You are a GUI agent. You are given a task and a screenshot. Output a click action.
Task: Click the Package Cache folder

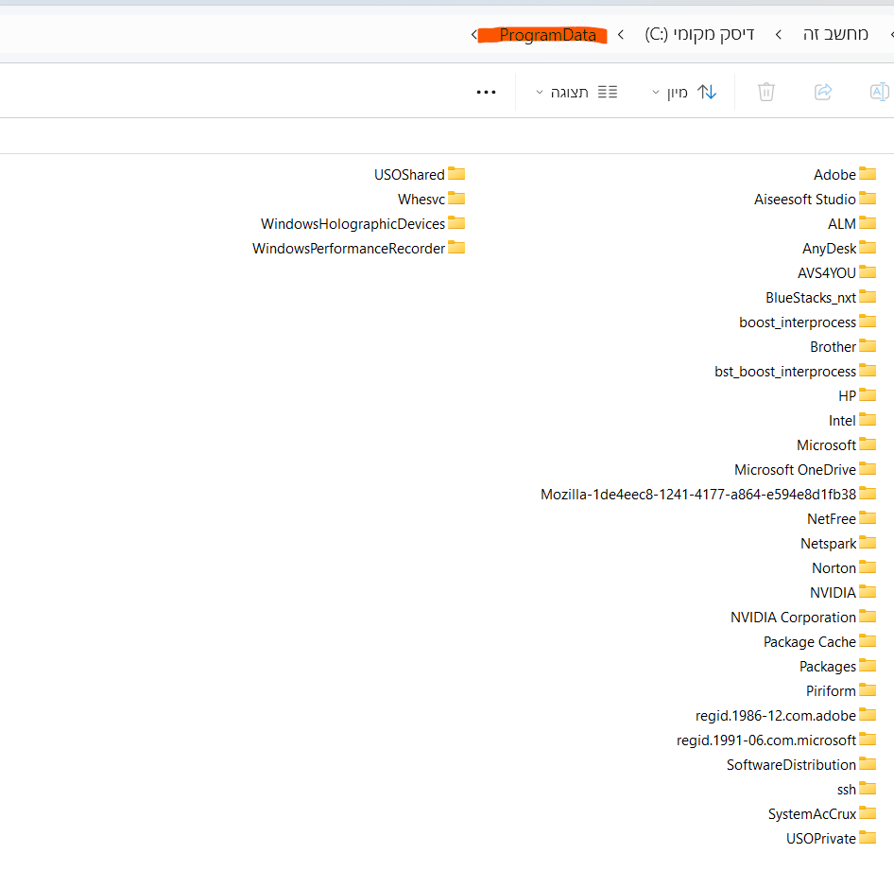[x=809, y=642]
